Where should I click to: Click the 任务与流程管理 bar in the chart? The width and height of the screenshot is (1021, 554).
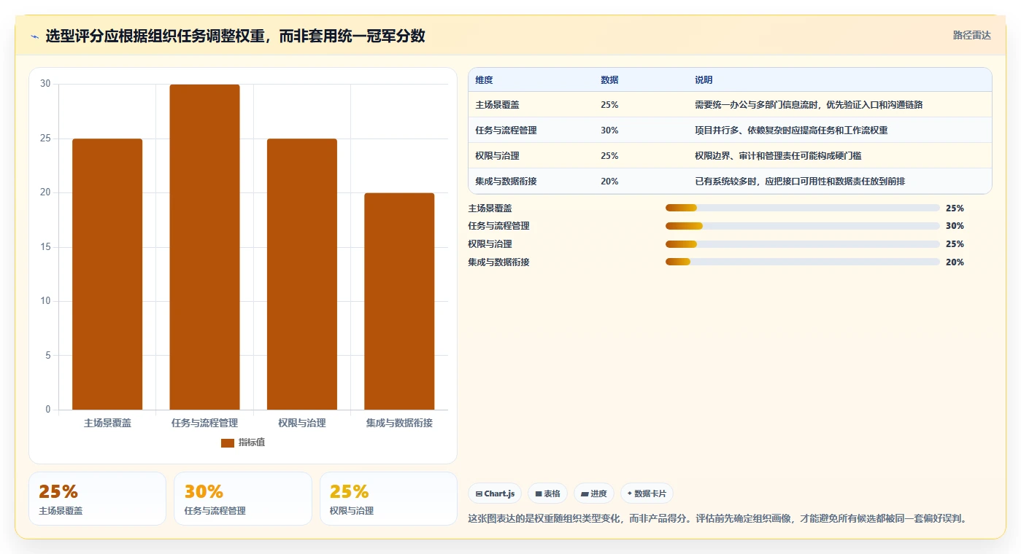pos(204,247)
